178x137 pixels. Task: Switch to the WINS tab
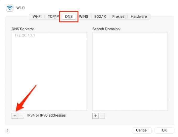(x=84, y=17)
